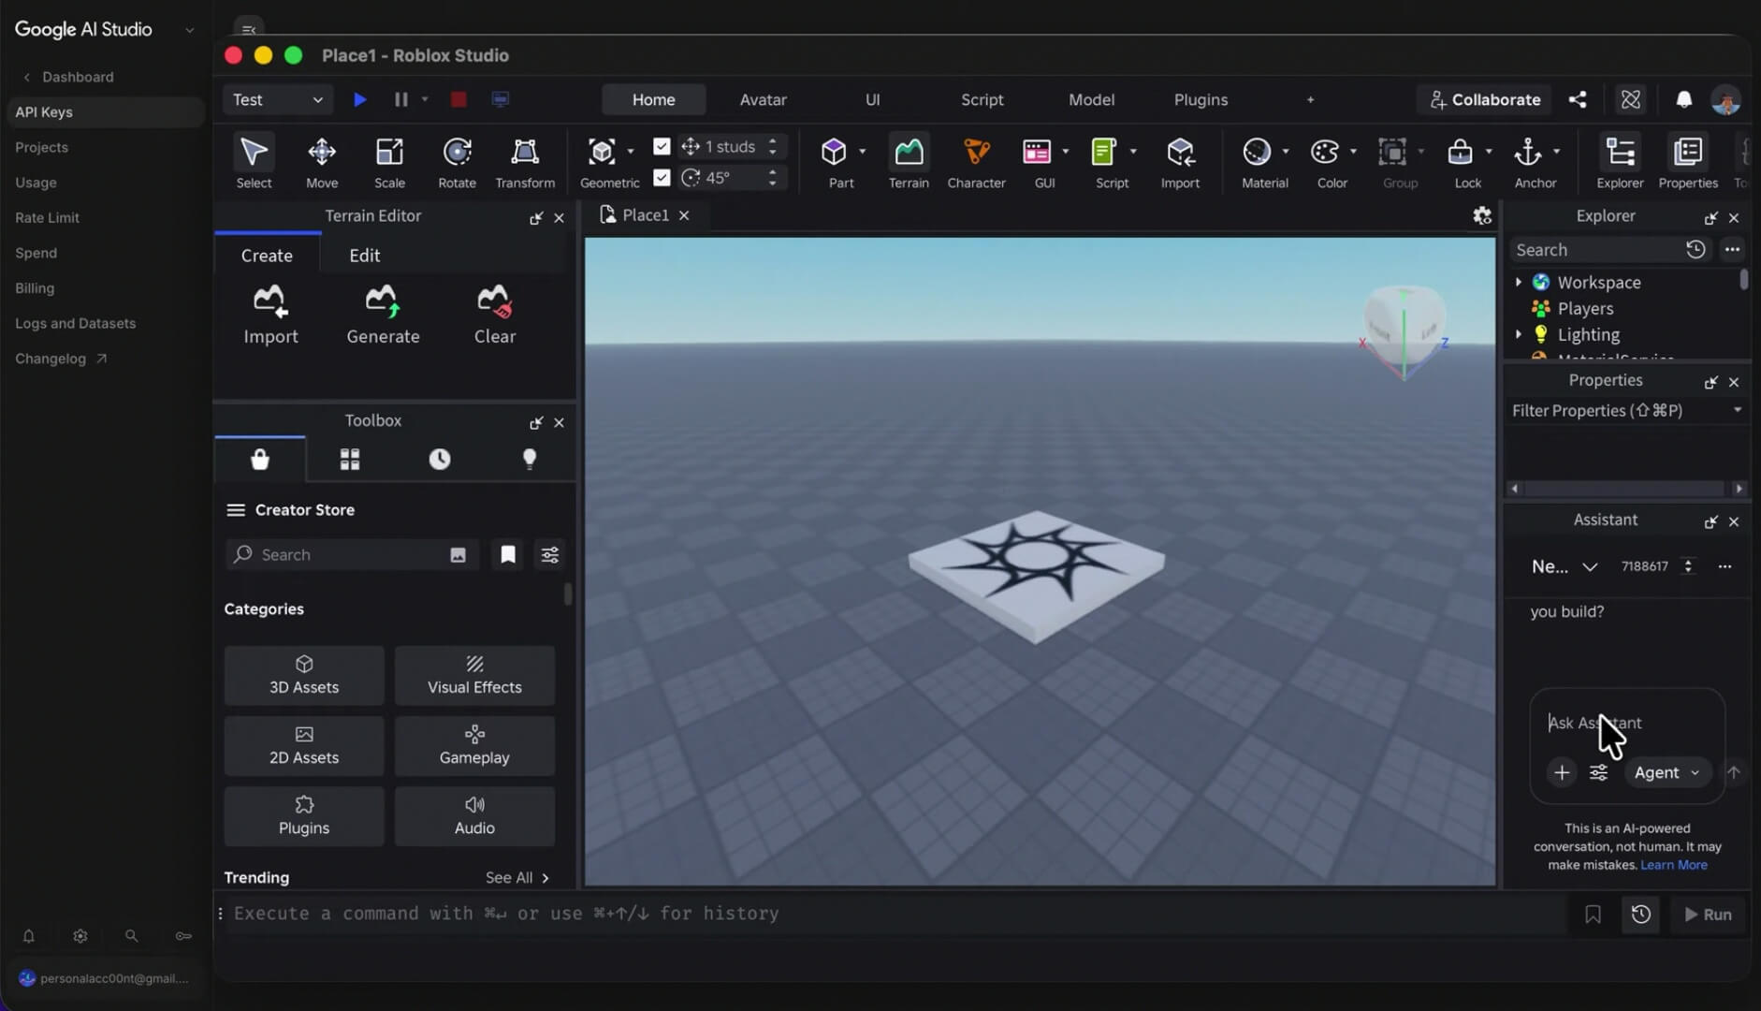Open the Material picker
The width and height of the screenshot is (1761, 1011).
[x=1258, y=161]
